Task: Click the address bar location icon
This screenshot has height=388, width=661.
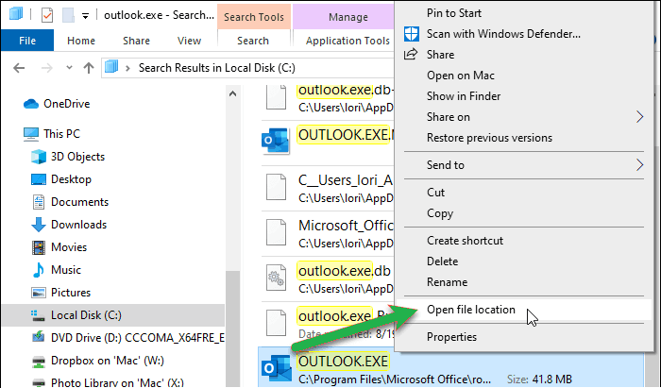Action: 111,67
